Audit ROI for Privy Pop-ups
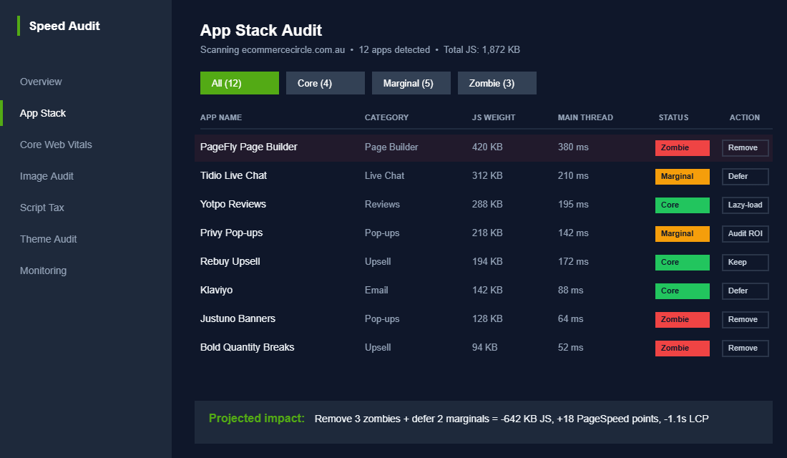Viewport: 787px width, 458px height. [746, 233]
